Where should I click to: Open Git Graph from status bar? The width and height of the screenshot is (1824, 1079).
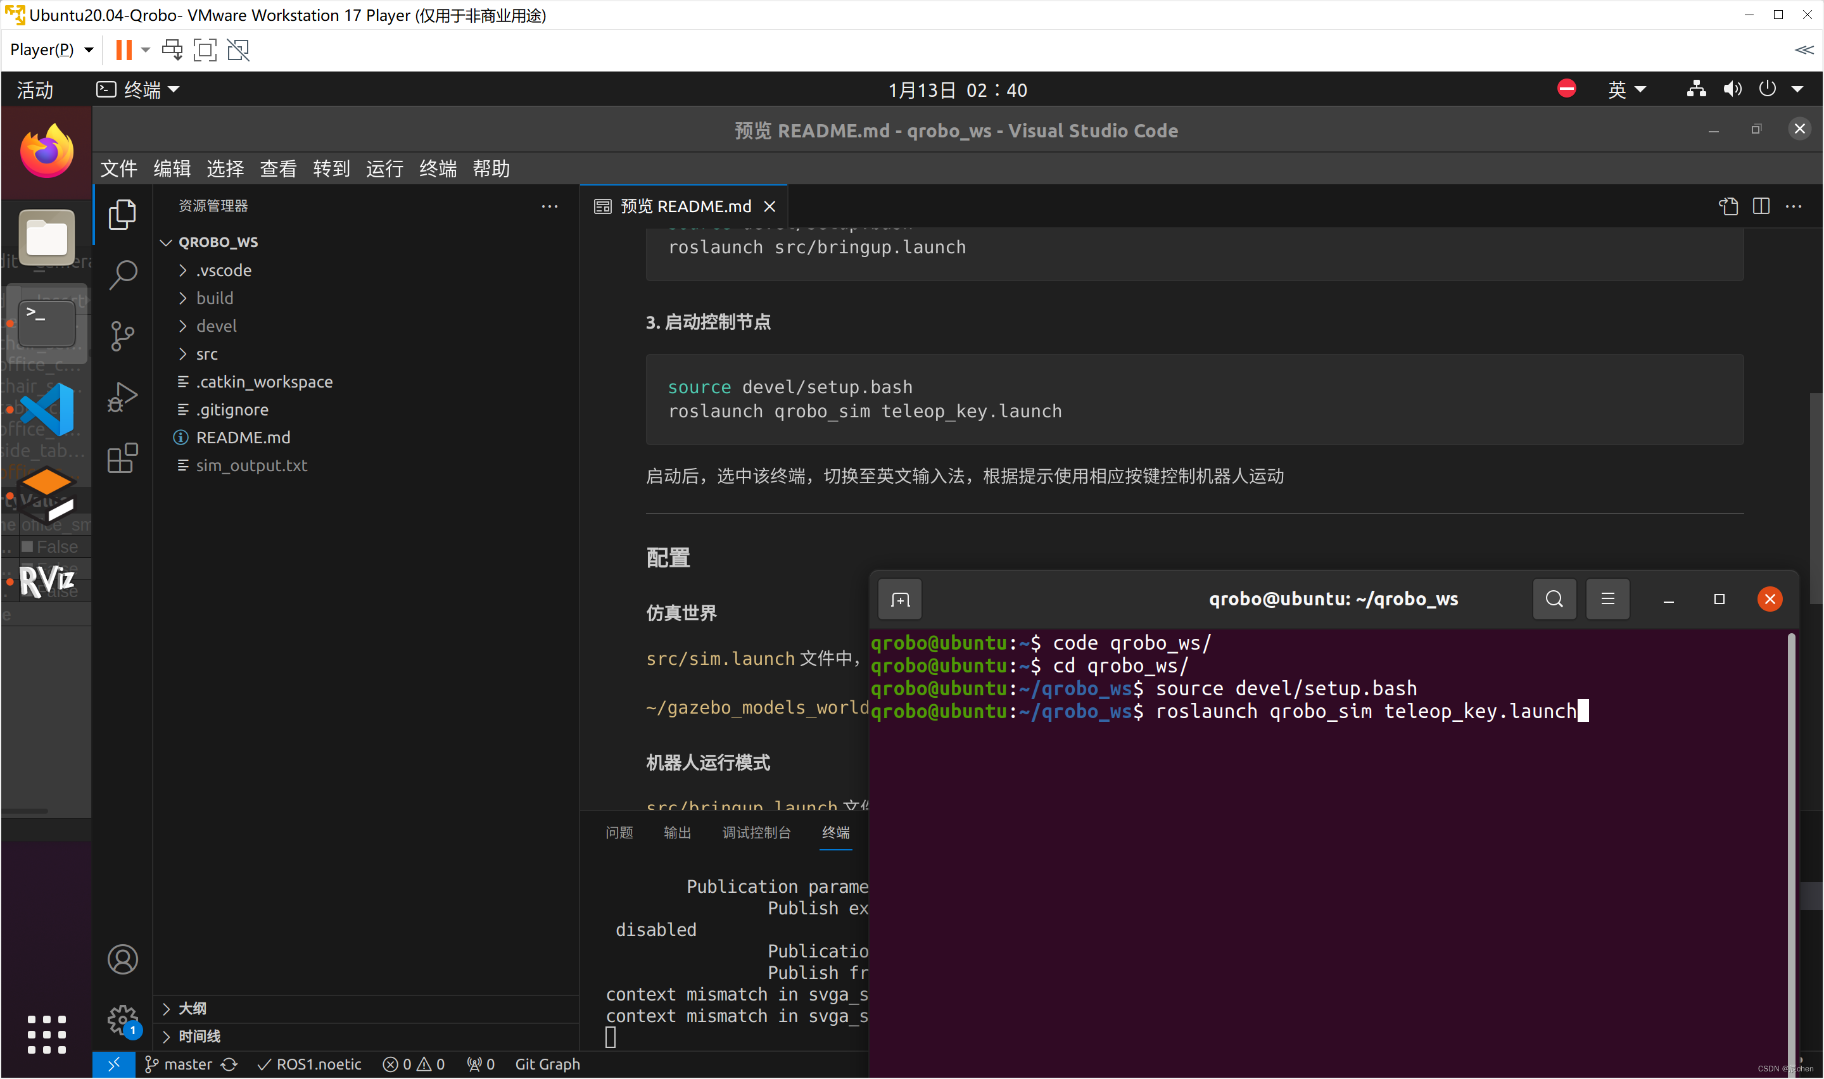(547, 1064)
